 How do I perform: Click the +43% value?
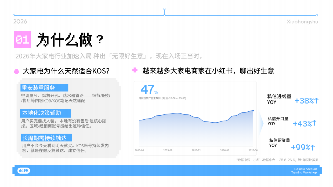[302, 123]
